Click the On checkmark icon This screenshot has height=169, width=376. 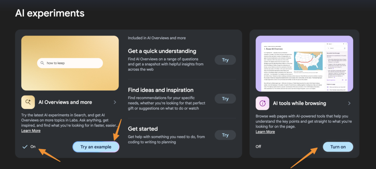(25, 147)
